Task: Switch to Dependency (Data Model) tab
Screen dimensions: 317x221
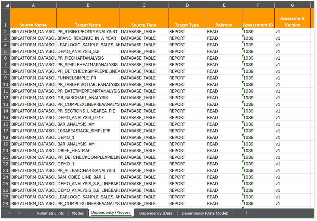Action: [205, 213]
